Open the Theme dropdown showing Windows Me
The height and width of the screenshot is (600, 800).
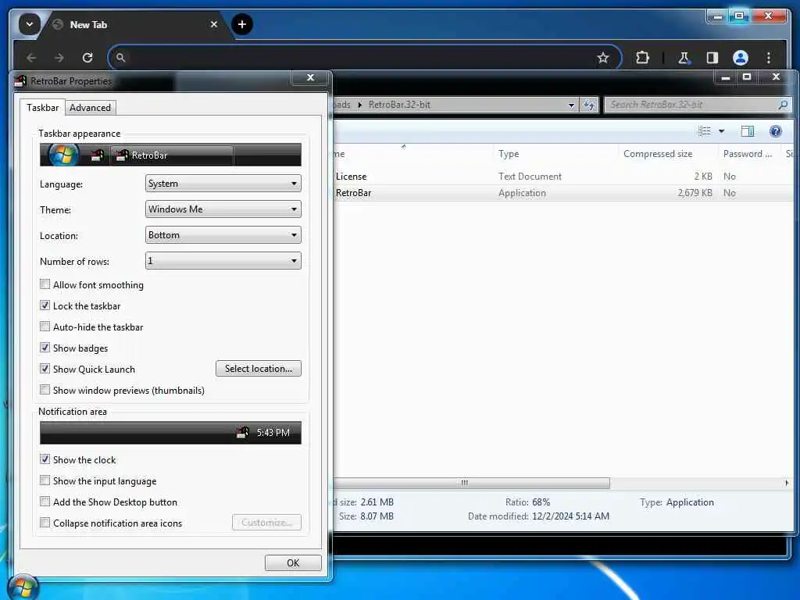pyautogui.click(x=223, y=209)
